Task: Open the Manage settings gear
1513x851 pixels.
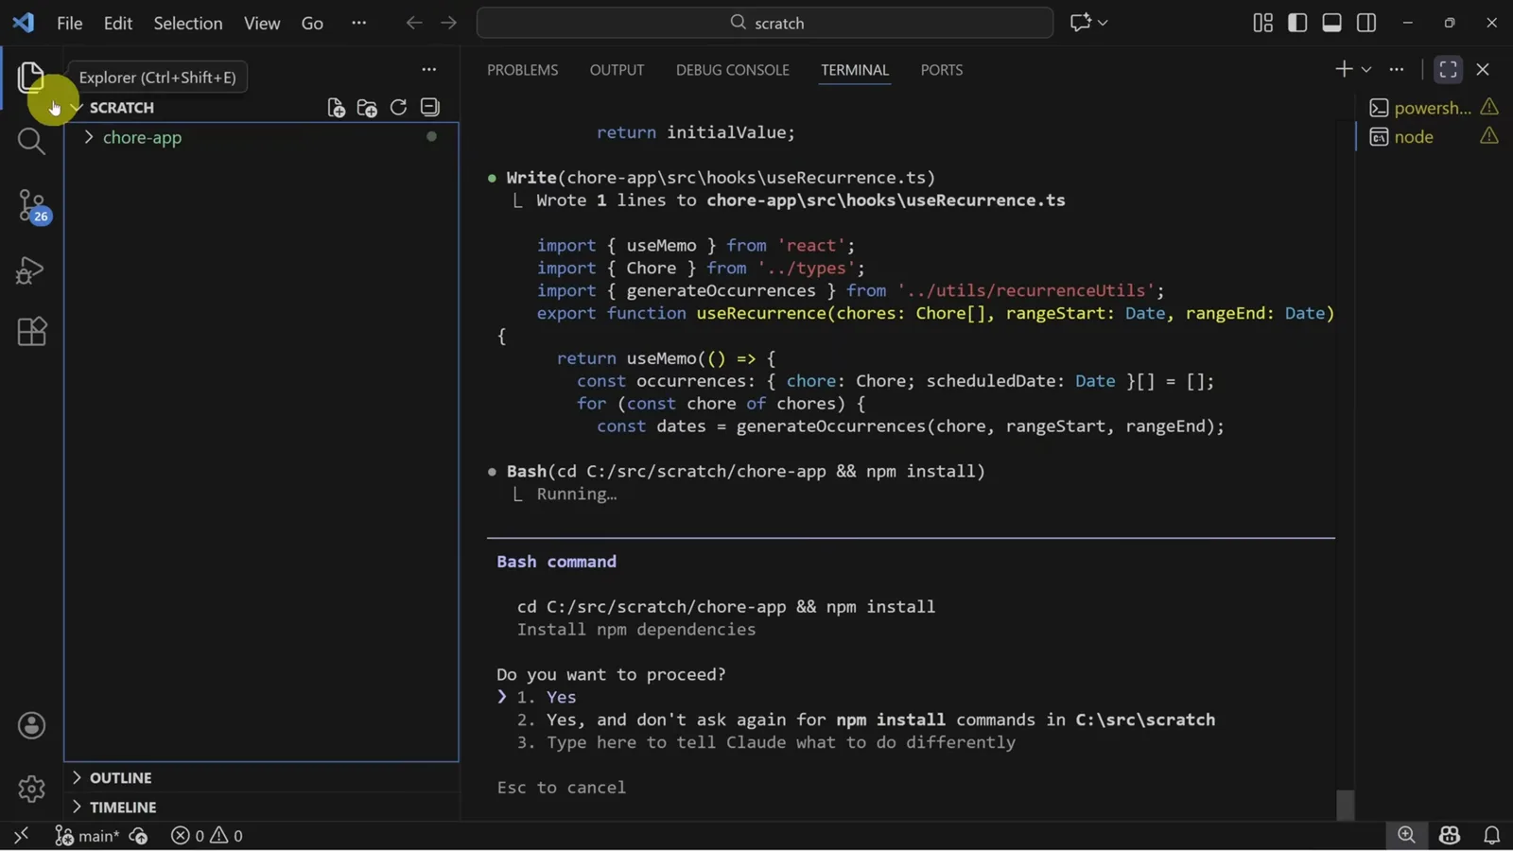Action: [31, 789]
